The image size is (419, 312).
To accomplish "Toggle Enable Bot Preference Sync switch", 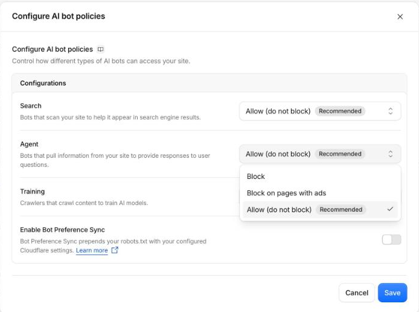I will 391,239.
